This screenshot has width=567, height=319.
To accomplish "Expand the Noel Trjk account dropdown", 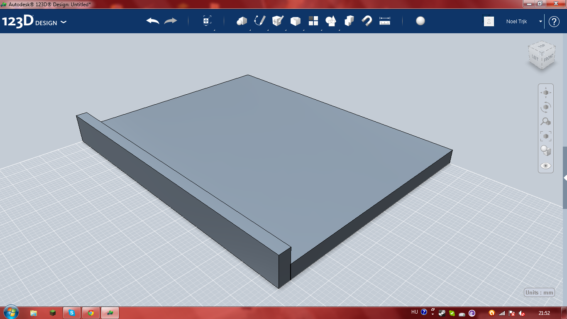I will (x=541, y=21).
